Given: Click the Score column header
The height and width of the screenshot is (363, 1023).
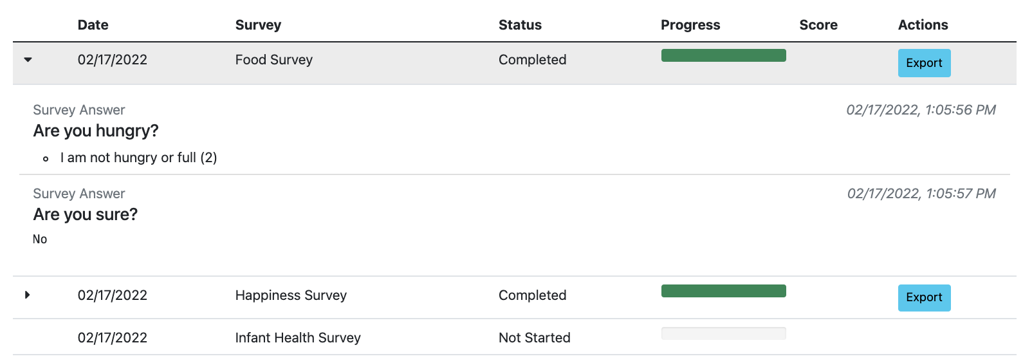Looking at the screenshot, I should pos(818,25).
